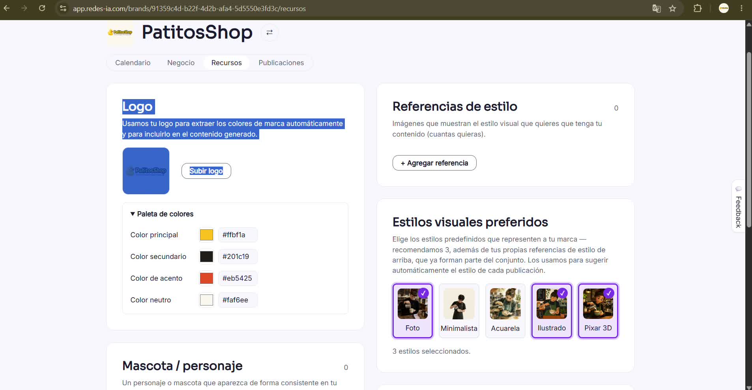752x390 pixels.
Task: Edit the #ffbf1a hex field
Action: coord(238,235)
